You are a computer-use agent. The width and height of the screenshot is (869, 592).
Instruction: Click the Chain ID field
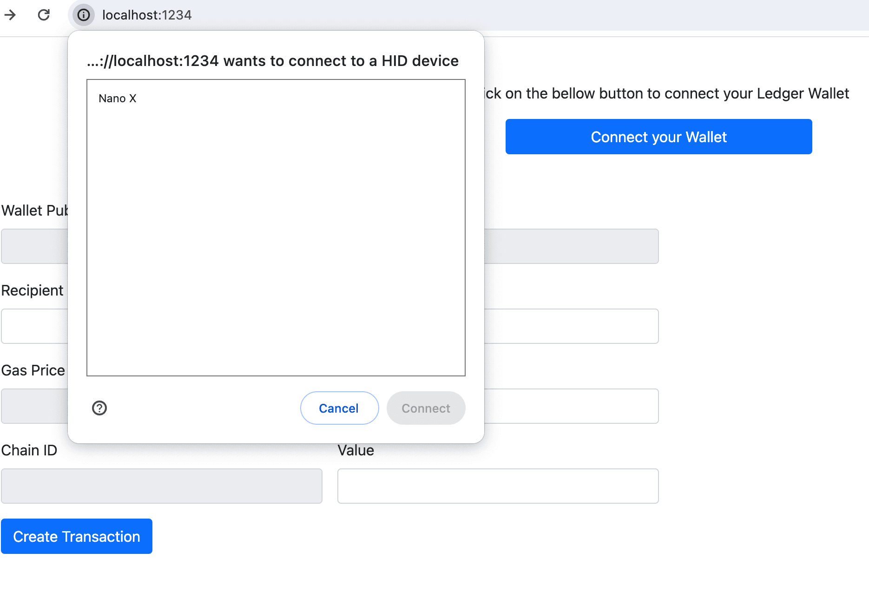[161, 486]
